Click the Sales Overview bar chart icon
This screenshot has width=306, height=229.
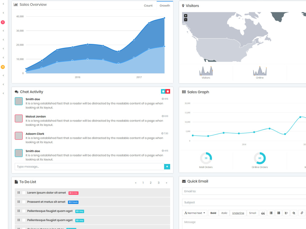[x=16, y=5]
